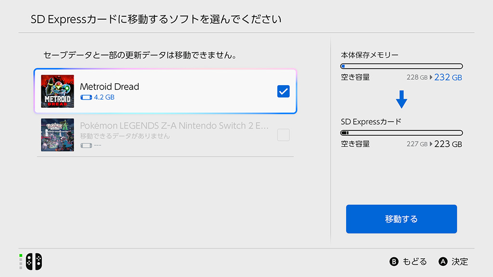Image resolution: width=493 pixels, height=277 pixels.
Task: Uncheck the Metroid Dread checkbox
Action: click(284, 91)
